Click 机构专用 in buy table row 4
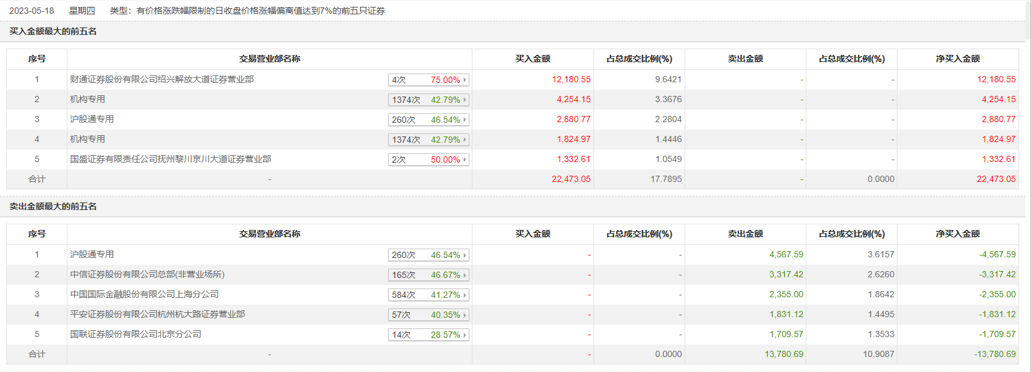Image resolution: width=1031 pixels, height=372 pixels. point(87,139)
